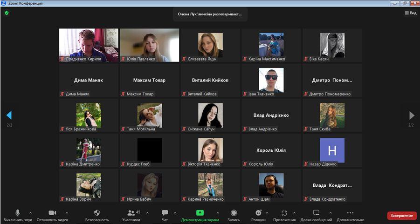Start screen sharing via Демонстрация экрана
This screenshot has width=420, height=224.
coord(200,213)
